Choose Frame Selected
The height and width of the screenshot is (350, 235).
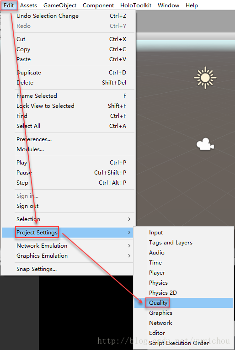pos(68,96)
